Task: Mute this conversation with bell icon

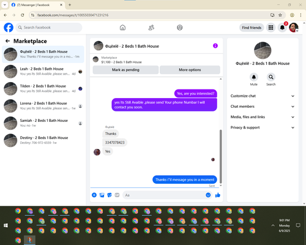Action: 254,77
